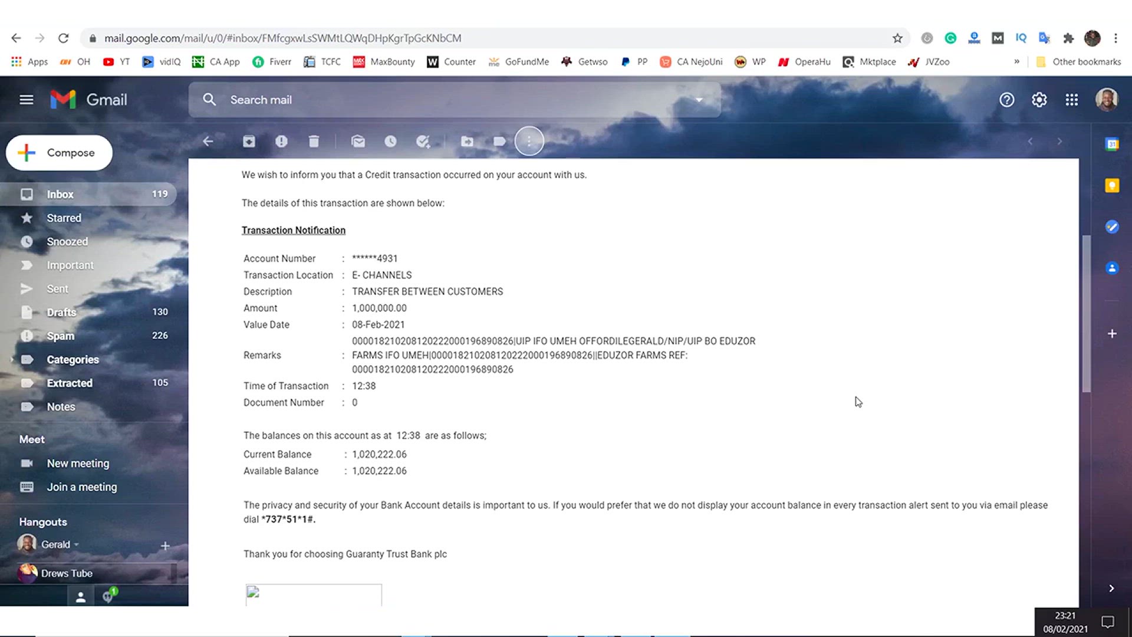Open the Apps bookmark shortcut
1132x637 pixels.
(x=29, y=62)
